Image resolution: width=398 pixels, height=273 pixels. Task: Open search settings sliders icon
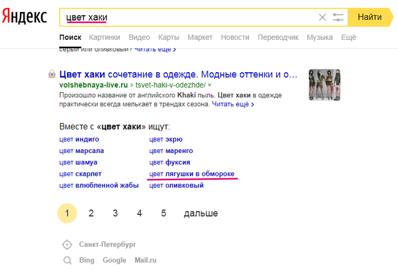pyautogui.click(x=338, y=18)
